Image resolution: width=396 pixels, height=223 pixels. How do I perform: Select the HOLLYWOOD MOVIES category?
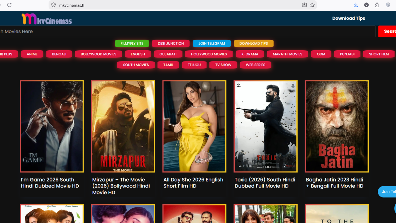pos(209,54)
